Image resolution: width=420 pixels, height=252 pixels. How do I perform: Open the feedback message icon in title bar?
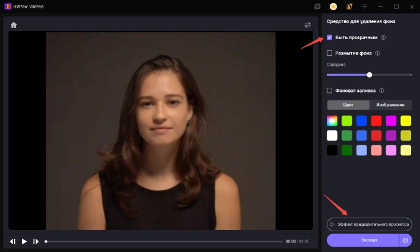[317, 7]
